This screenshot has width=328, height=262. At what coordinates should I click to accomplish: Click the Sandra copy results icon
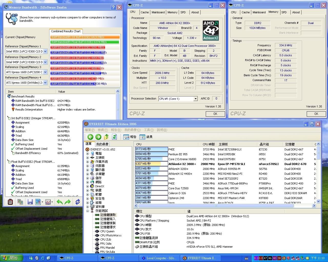(x=20, y=202)
